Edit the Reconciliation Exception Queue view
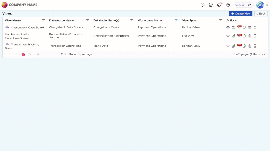This screenshot has height=151, width=270. point(233,36)
